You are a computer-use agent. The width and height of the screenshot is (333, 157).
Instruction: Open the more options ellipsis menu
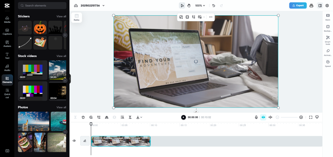211,17
